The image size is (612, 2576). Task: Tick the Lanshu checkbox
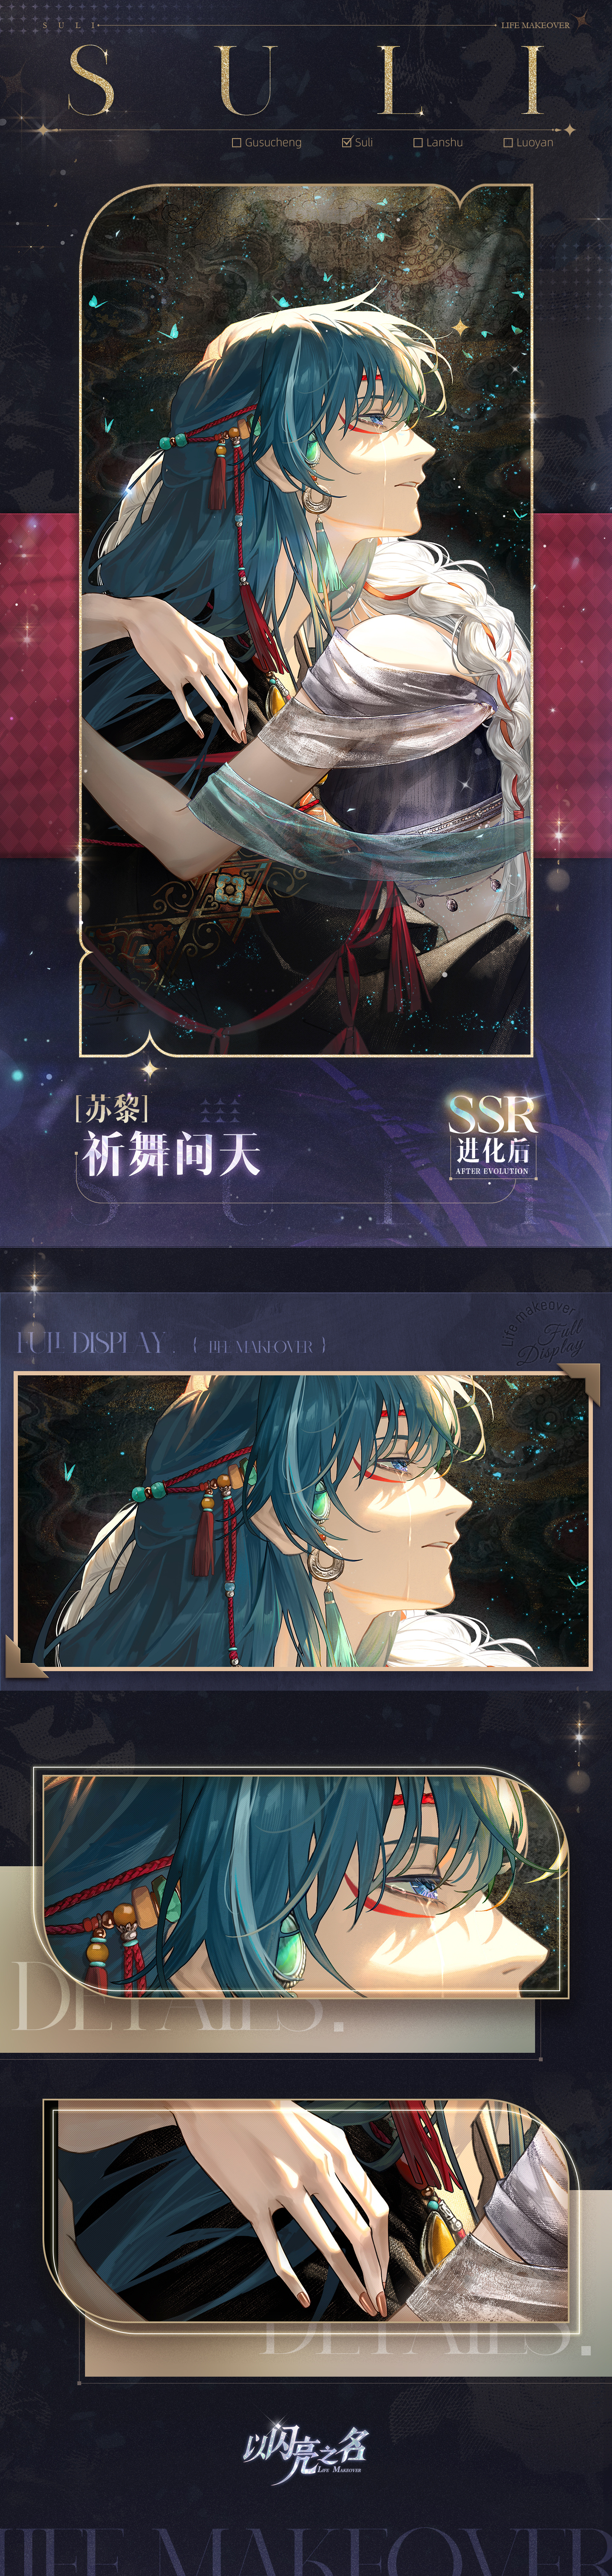pyautogui.click(x=418, y=143)
